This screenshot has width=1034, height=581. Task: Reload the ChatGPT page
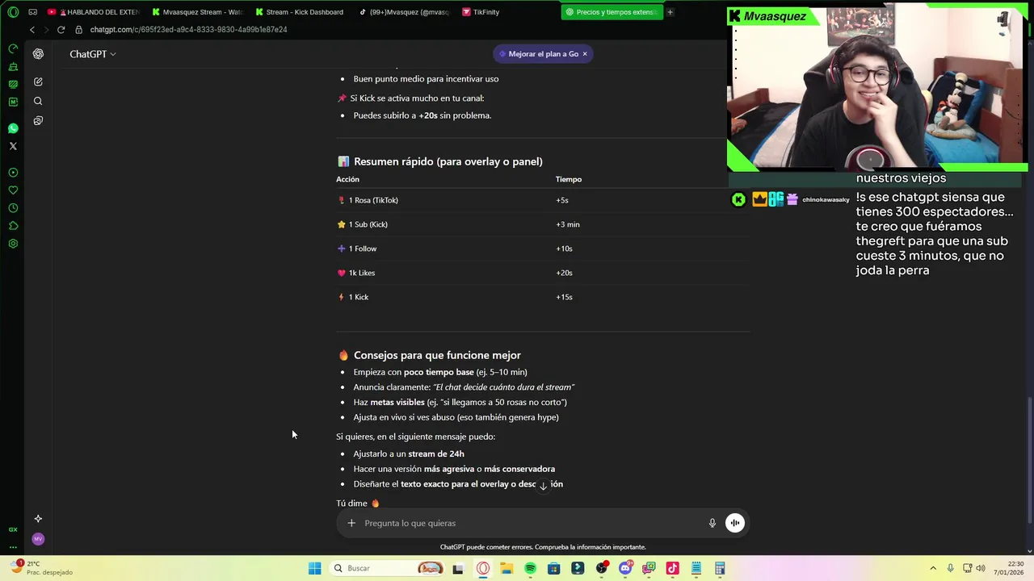coord(61,29)
